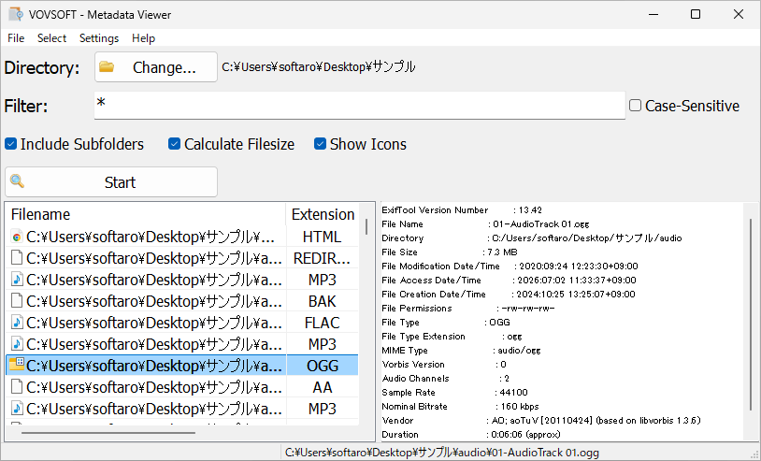Image resolution: width=761 pixels, height=461 pixels.
Task: Click the Vorbis Version line
Action: click(x=444, y=365)
